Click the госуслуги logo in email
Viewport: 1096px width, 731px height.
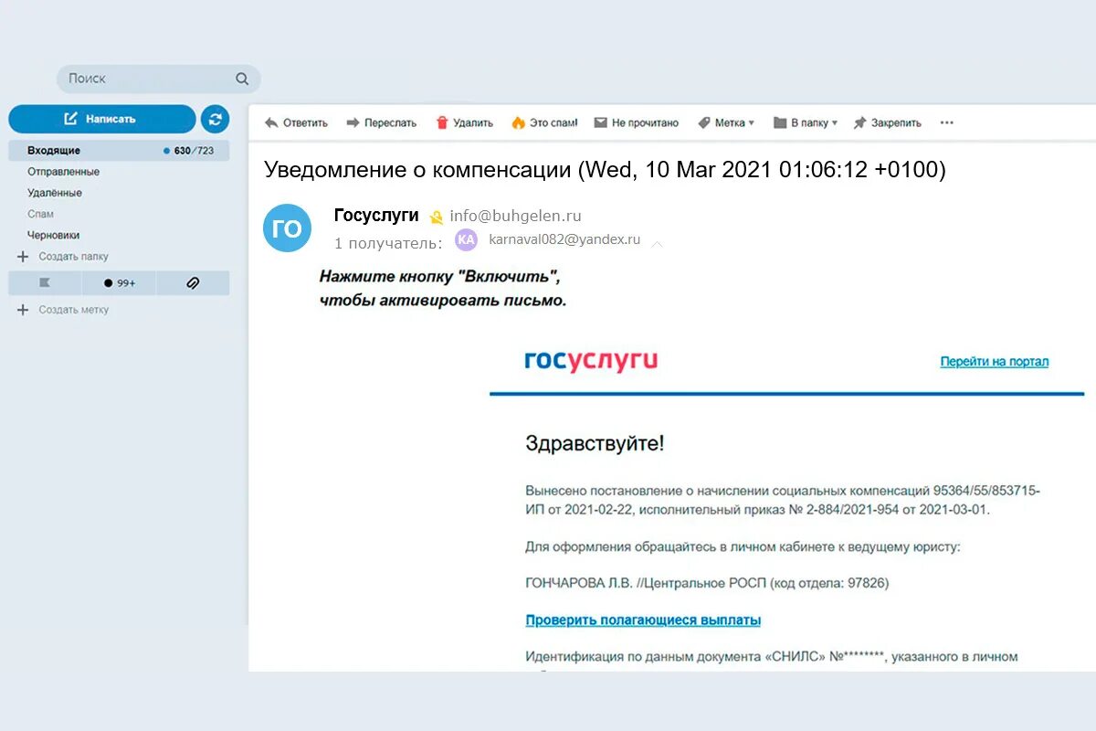[591, 361]
